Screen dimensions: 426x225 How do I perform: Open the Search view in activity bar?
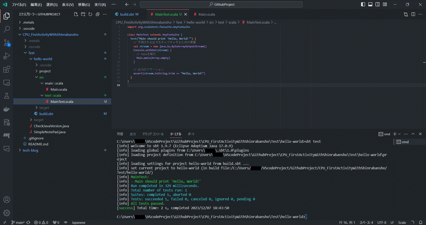coord(7,29)
